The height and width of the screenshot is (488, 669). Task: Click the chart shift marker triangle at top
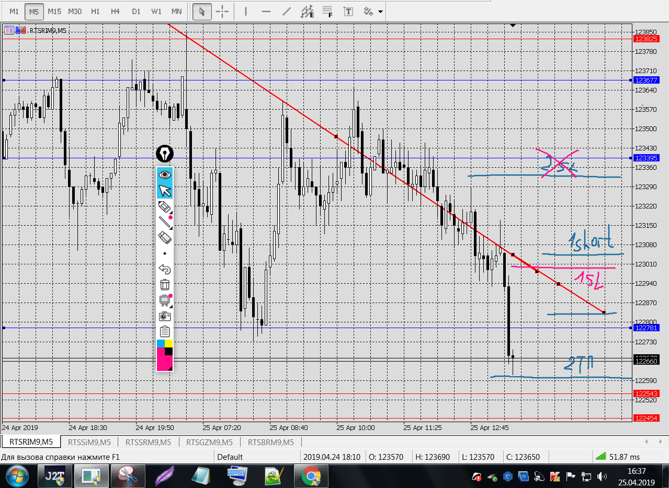tap(513, 25)
